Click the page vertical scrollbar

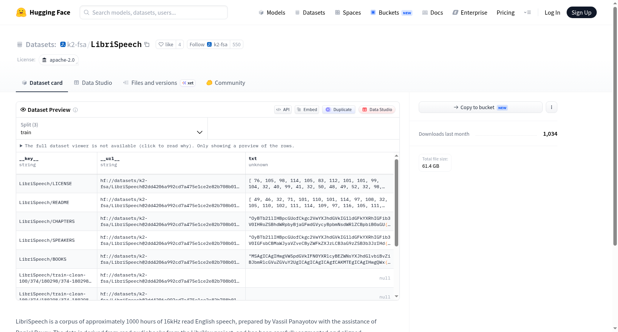coord(615,126)
